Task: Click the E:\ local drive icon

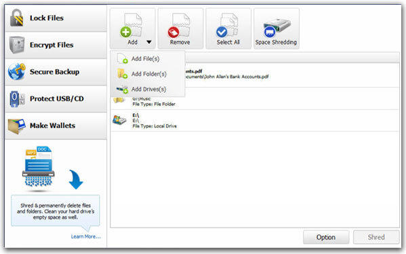Action: 119,121
